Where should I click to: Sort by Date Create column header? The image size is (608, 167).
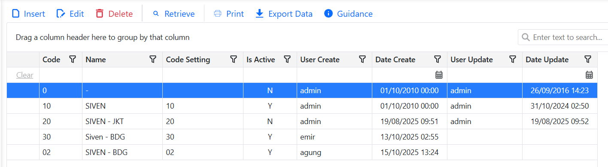click(x=395, y=60)
